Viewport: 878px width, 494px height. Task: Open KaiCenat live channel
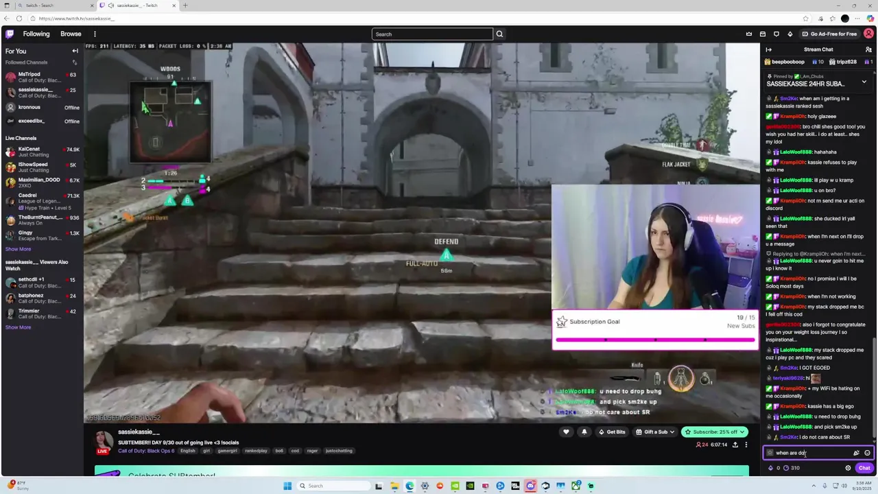pyautogui.click(x=42, y=152)
